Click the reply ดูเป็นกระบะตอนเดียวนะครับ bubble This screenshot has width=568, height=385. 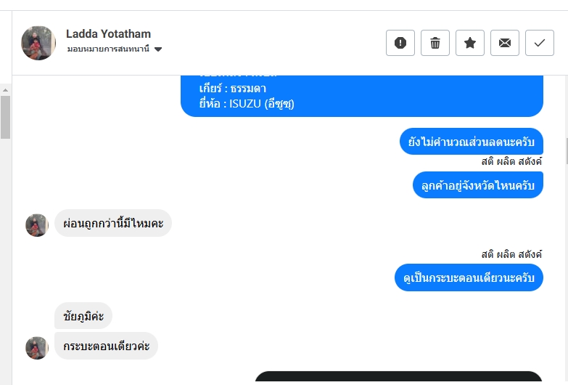click(469, 277)
